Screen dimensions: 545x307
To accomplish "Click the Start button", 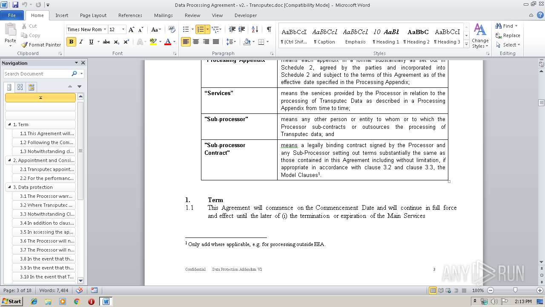I will click(x=11, y=301).
